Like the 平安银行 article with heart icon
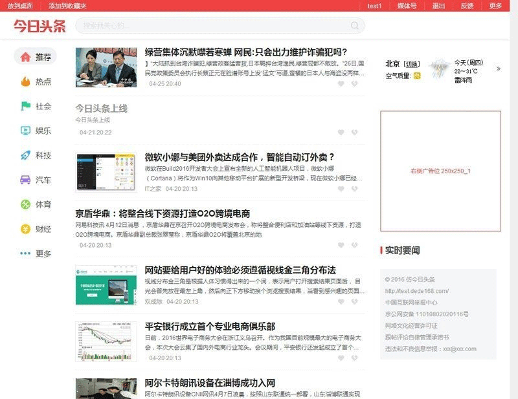Viewport: 518px width, 399px height. pyautogui.click(x=341, y=358)
